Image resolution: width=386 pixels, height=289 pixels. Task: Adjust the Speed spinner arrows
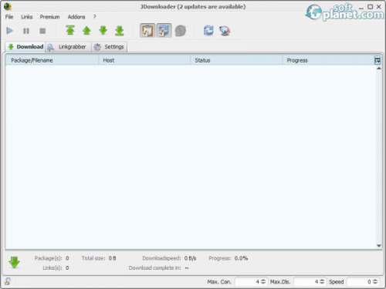[375, 282]
